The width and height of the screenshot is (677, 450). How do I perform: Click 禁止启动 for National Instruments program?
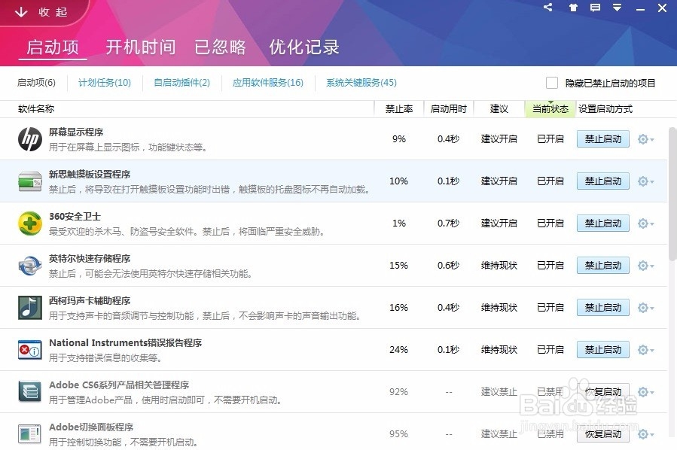coord(602,349)
